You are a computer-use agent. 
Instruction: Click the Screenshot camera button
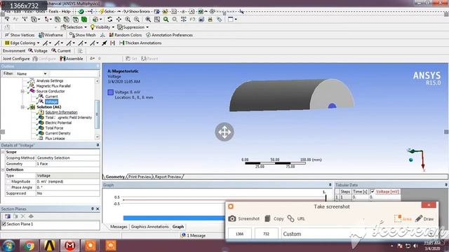(244, 219)
